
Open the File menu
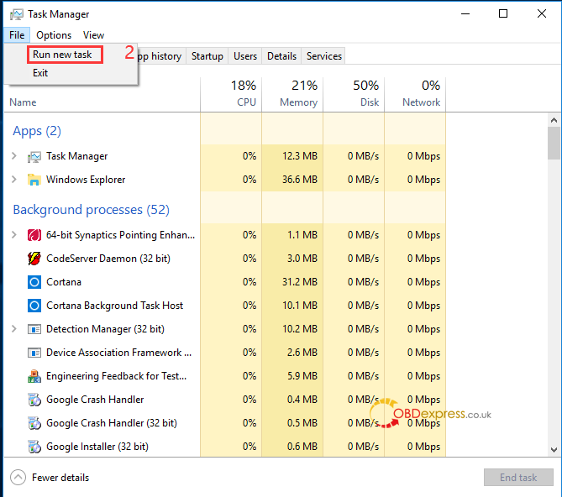click(17, 35)
